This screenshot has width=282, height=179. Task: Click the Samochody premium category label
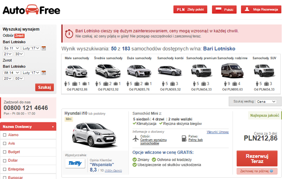(201, 58)
